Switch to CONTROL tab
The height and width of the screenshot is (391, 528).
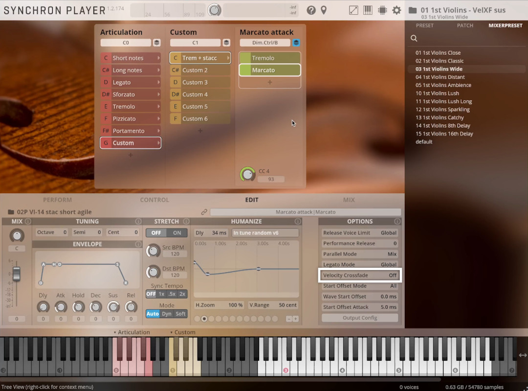pyautogui.click(x=154, y=200)
